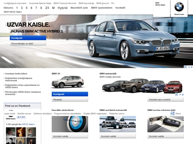Open Platjoslas saturs footer link
This screenshot has width=193, height=144.
117,113
